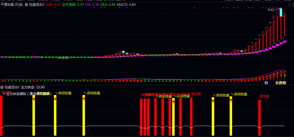Click the DIF: 1.38 value
The height and width of the screenshot is (137, 294).
(x=92, y=5)
